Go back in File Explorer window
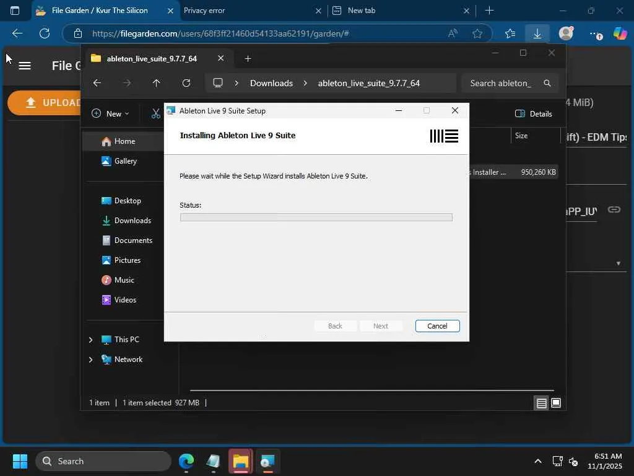This screenshot has height=476, width=634. click(97, 83)
